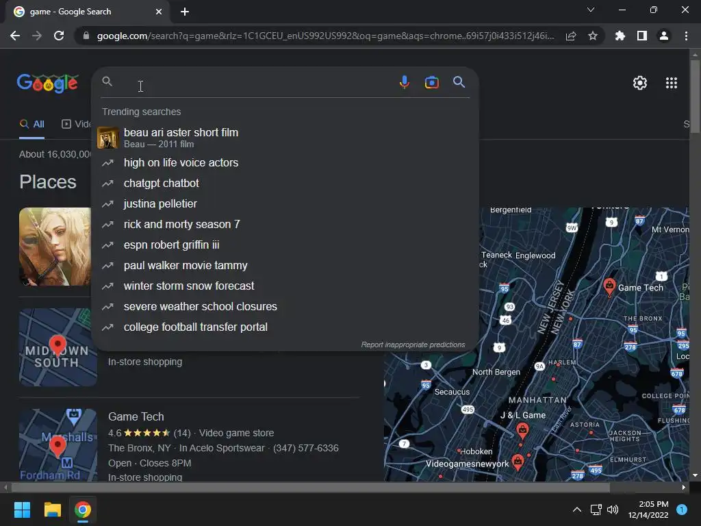The image size is (701, 526).
Task: Open the Game Tech map thumbnail
Action: tap(58, 445)
